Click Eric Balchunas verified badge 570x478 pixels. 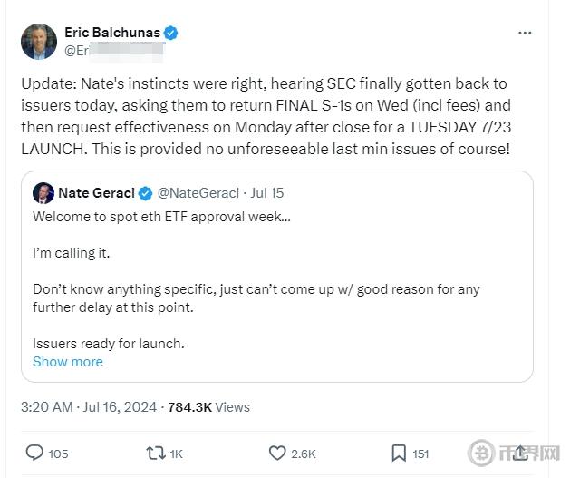[x=170, y=33]
